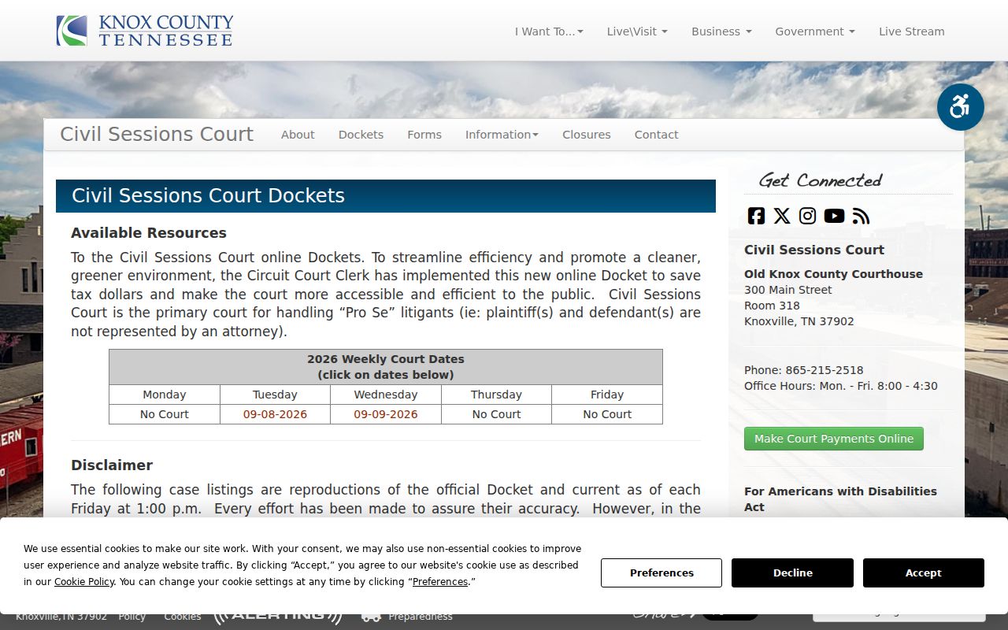Click the Disclaimer heading
The image size is (1008, 630).
point(112,465)
